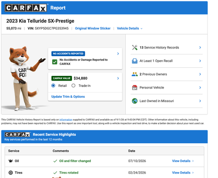Select the Retail value option
The image size is (218, 178).
(53, 86)
